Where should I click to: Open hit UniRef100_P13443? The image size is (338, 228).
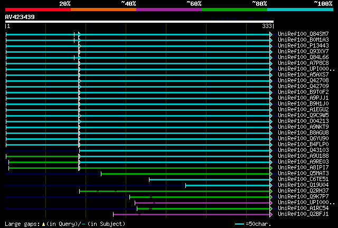pyautogui.click(x=303, y=46)
